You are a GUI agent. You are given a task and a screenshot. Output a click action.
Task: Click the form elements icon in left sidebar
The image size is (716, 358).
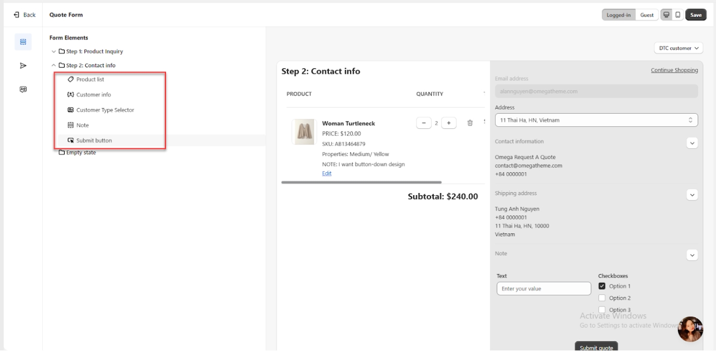23,42
